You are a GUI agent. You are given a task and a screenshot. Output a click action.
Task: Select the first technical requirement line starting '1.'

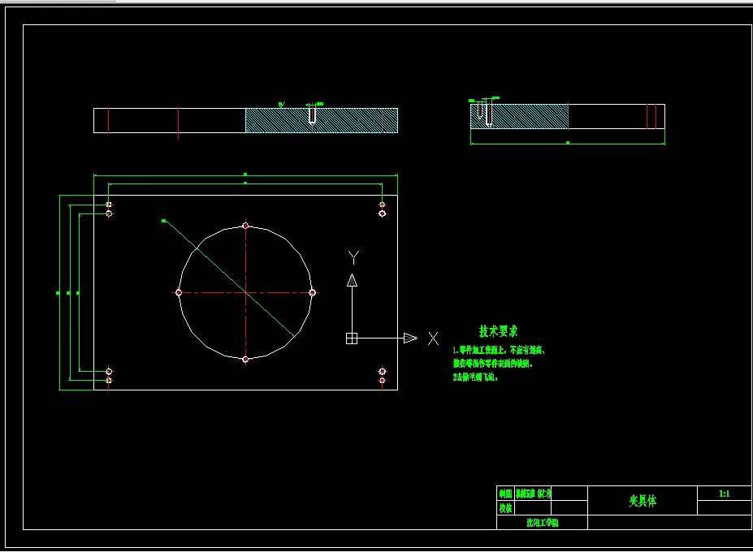(x=499, y=351)
